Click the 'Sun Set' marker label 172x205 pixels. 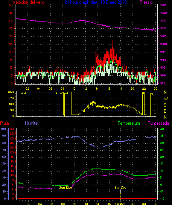pos(120,188)
